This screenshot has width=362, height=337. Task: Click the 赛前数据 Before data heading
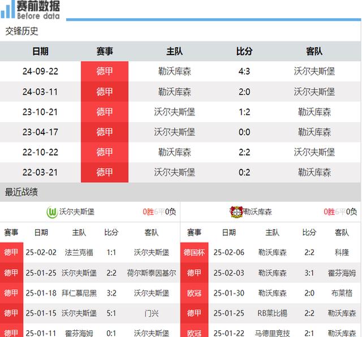pos(38,10)
